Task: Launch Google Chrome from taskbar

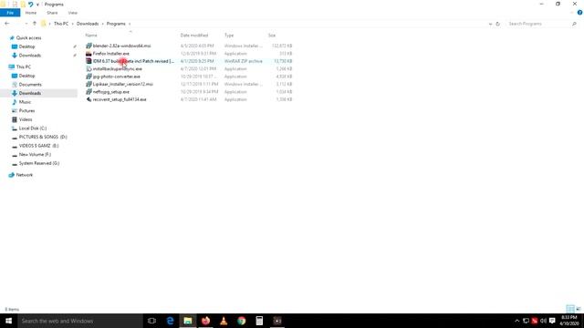Action: tap(241, 321)
